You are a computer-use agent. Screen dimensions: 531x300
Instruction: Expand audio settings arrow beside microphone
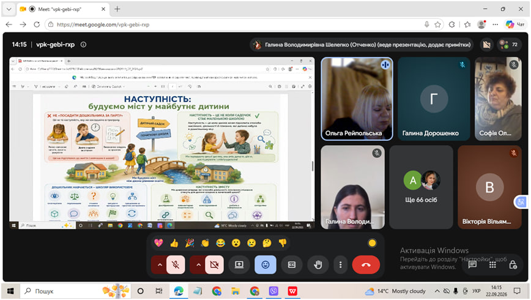160,264
